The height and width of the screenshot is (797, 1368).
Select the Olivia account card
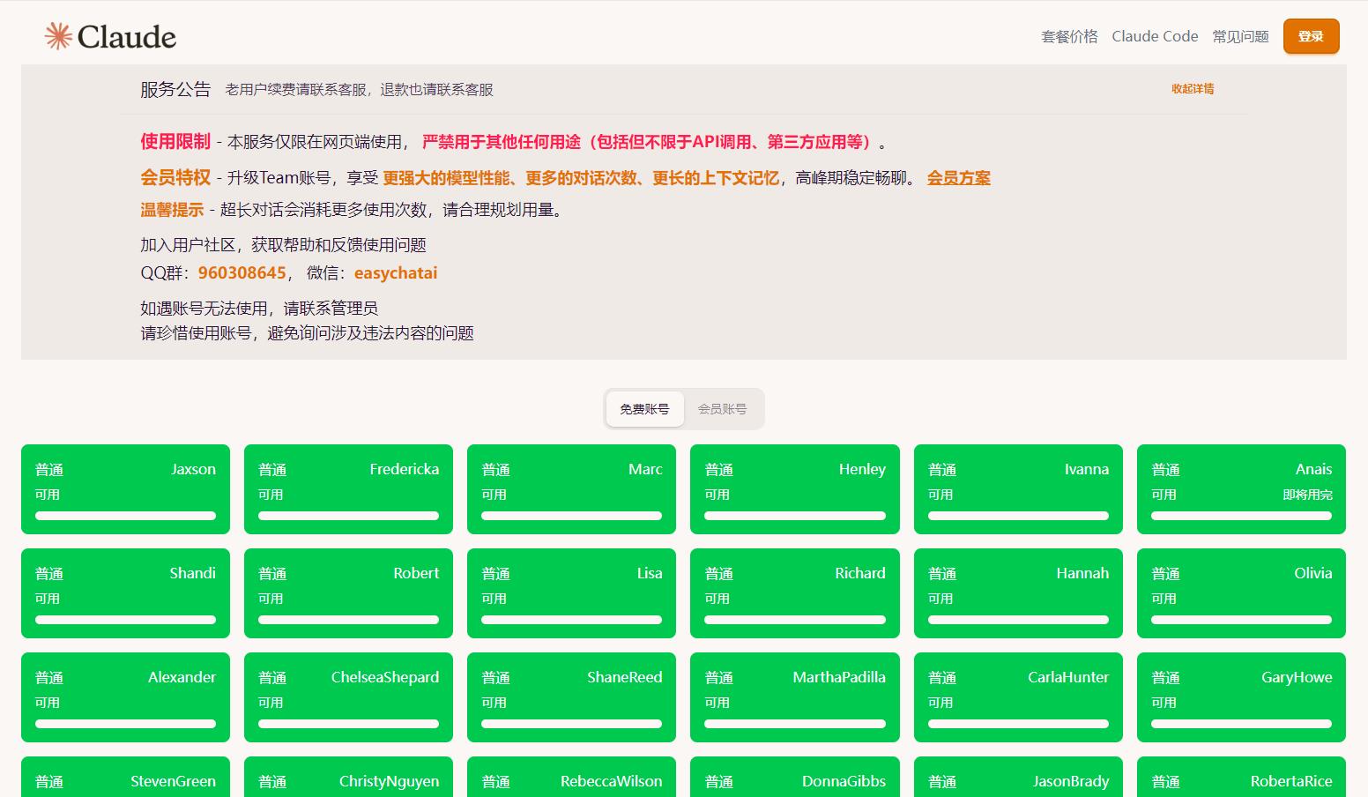pos(1241,592)
